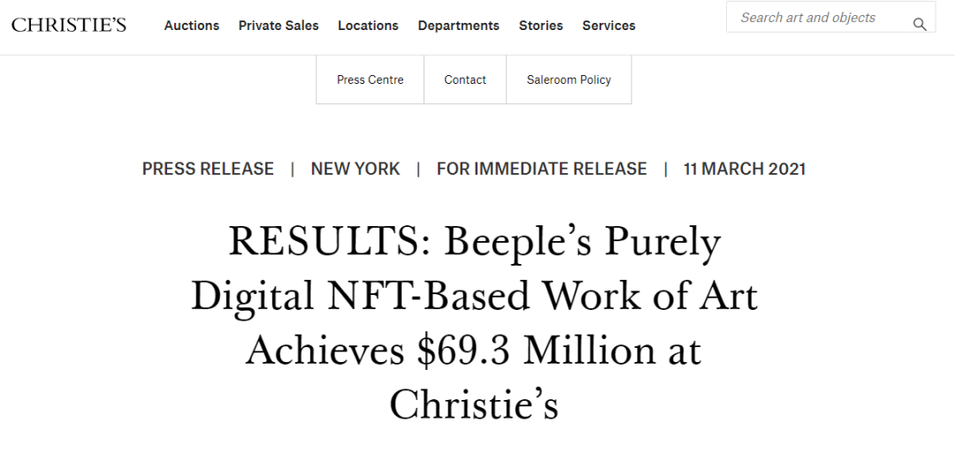Click the PRESS RELEASE label

tap(208, 169)
